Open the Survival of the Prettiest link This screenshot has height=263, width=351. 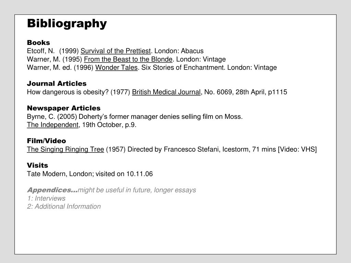[x=116, y=51]
